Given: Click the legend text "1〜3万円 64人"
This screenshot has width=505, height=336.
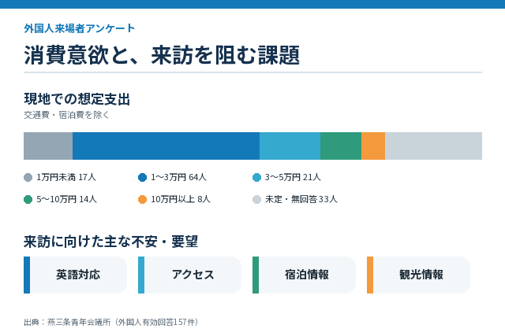Looking at the screenshot, I should coord(179,177).
